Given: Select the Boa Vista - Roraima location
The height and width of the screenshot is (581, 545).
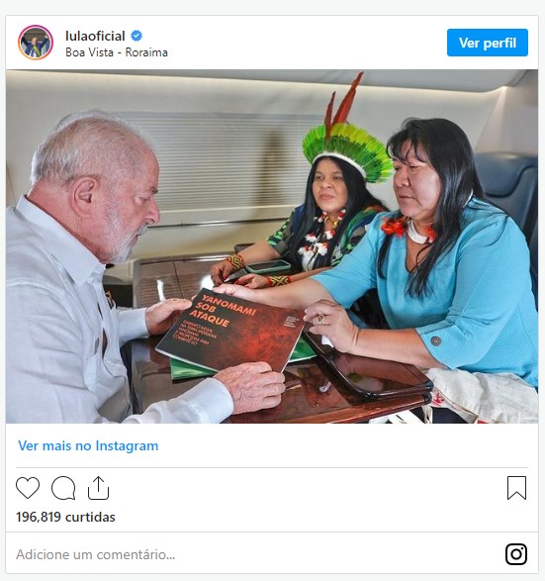Looking at the screenshot, I should (117, 52).
